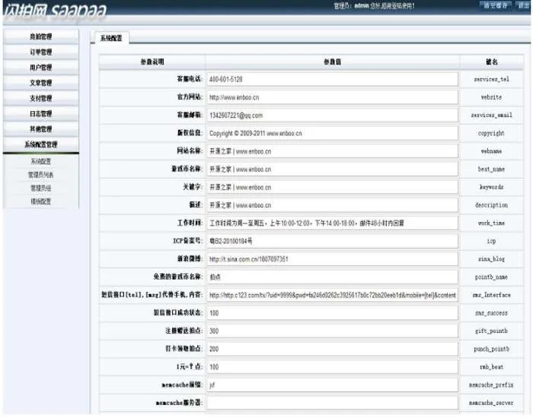This screenshot has height=418, width=533.
Task: Click the 清空缓存 button in header
Action: coord(495,6)
